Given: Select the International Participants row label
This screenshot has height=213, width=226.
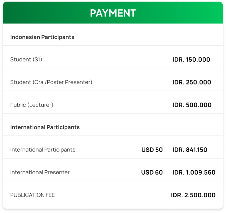Looking at the screenshot, I should click(x=43, y=150).
